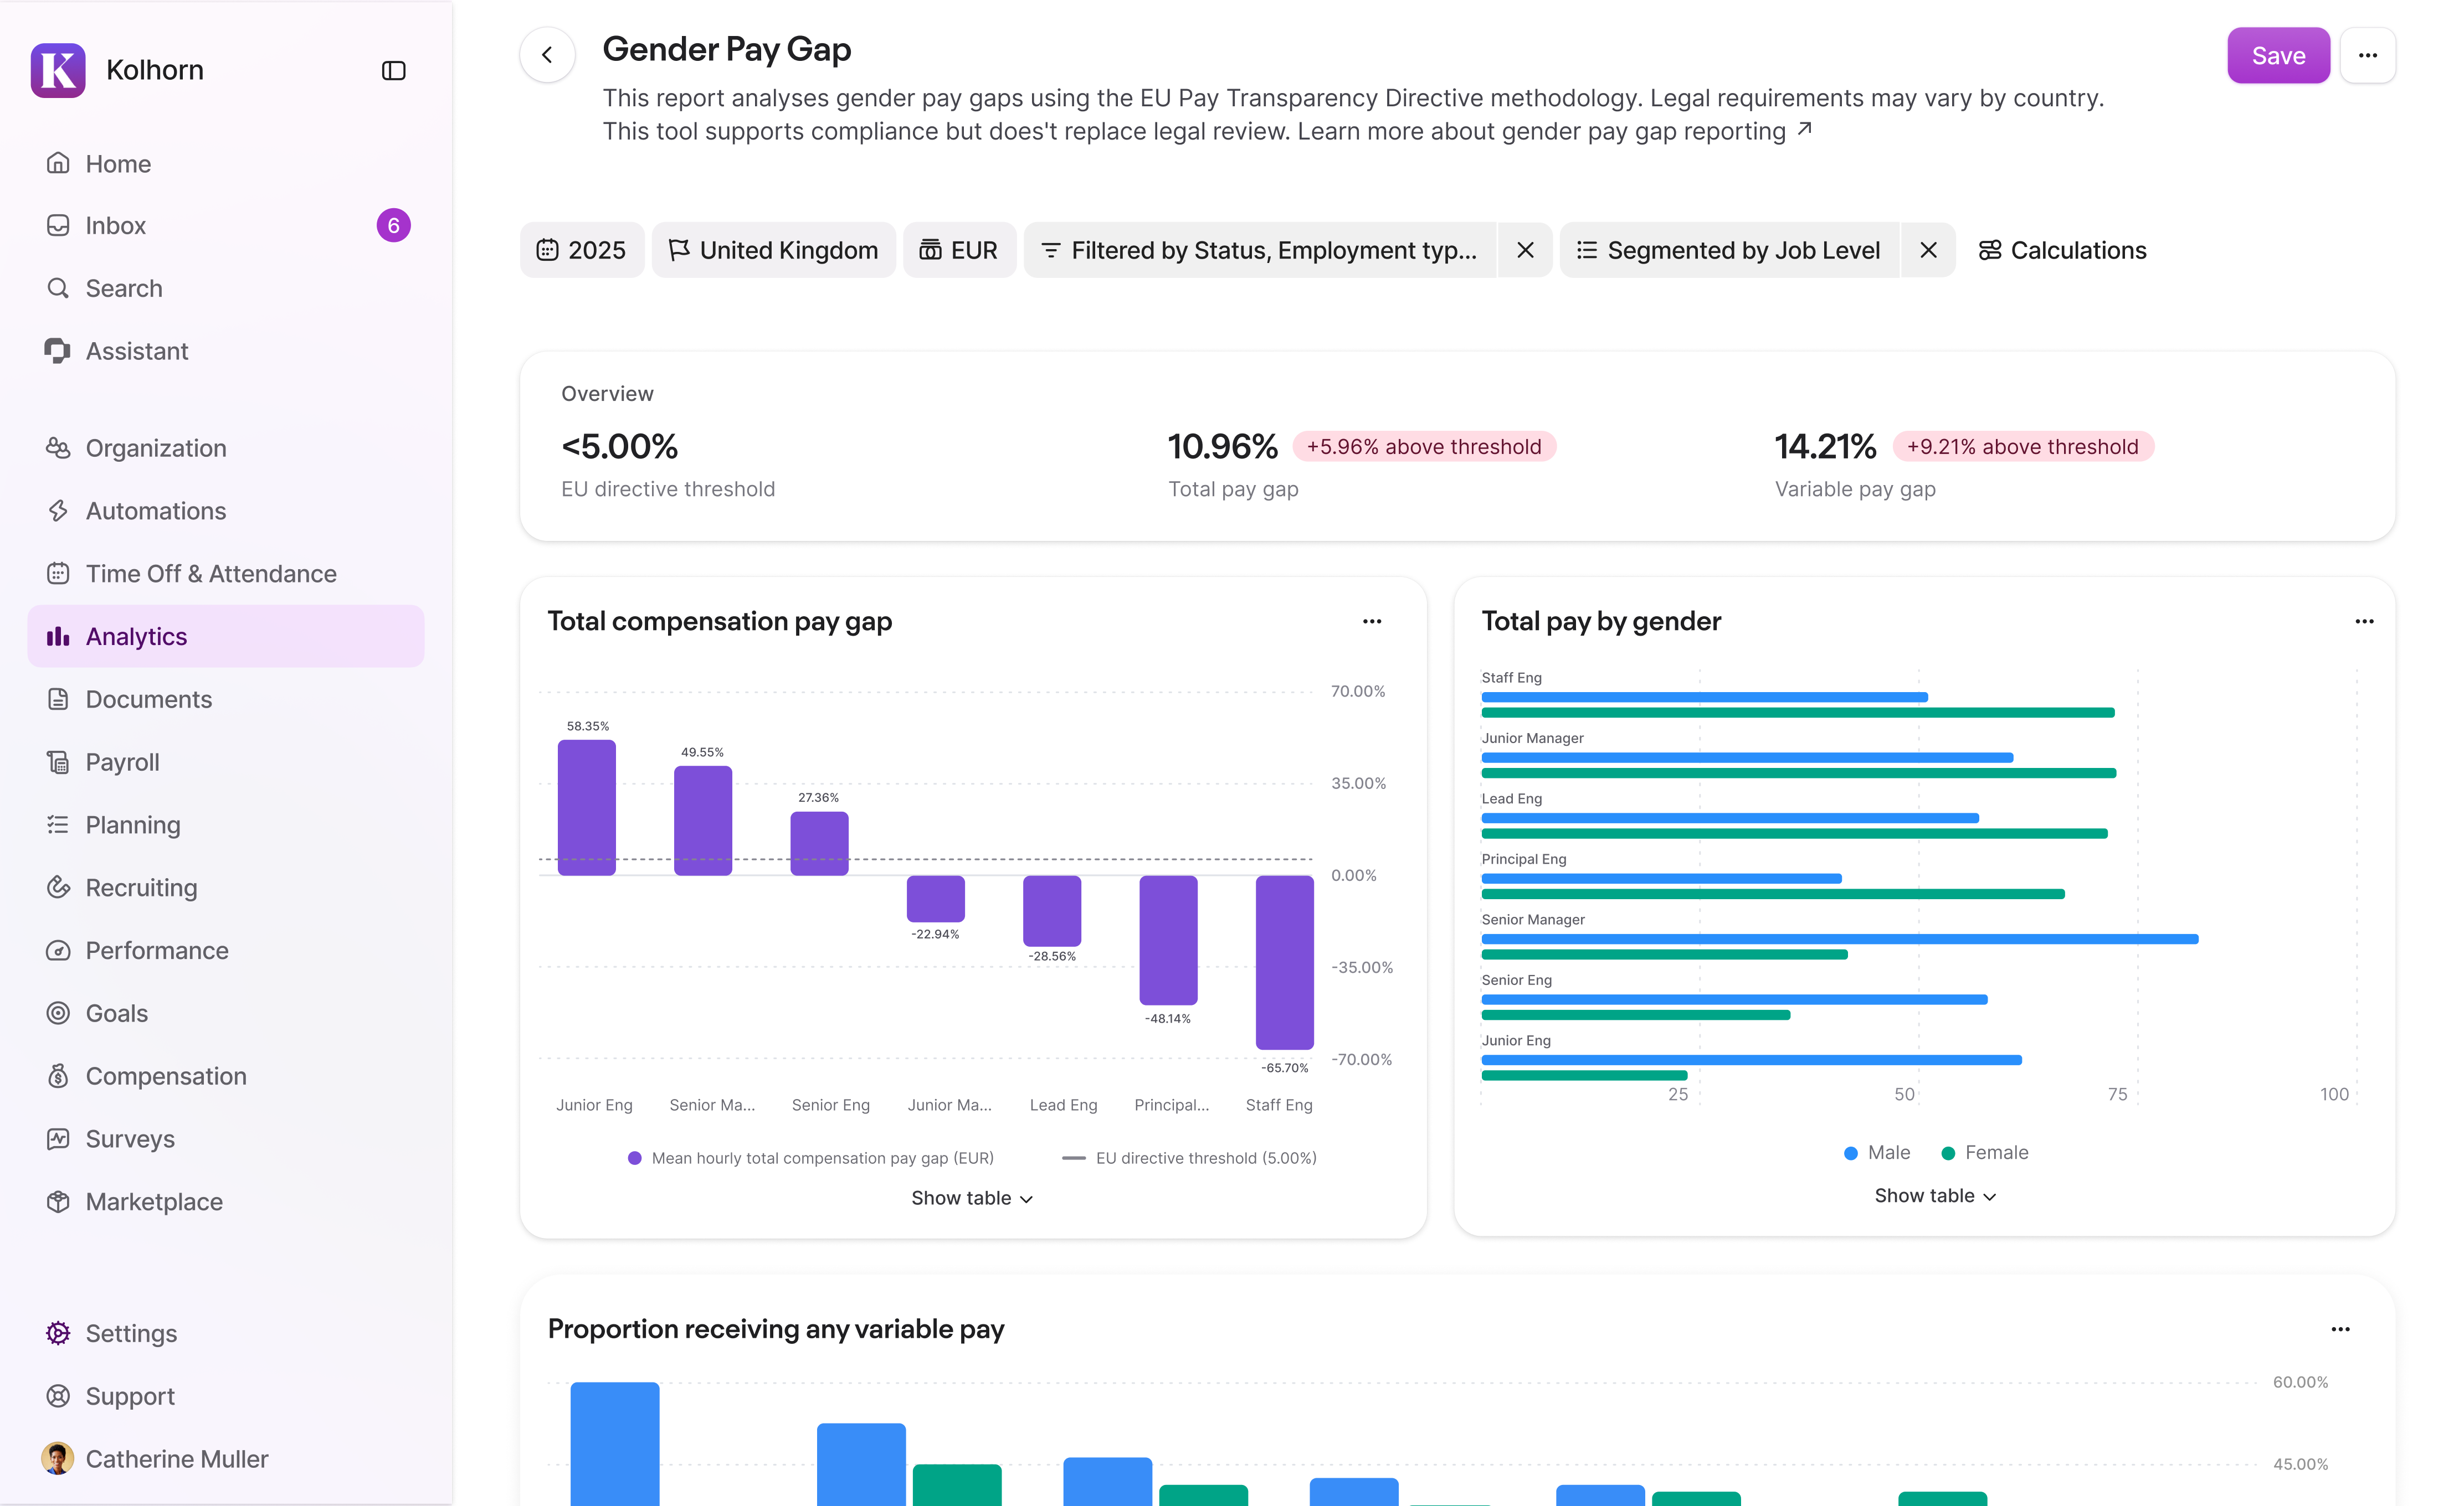Click the Automations lightning icon

58,510
